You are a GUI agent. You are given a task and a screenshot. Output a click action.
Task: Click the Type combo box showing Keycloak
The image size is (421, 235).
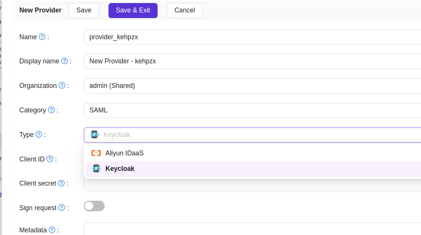(252, 135)
